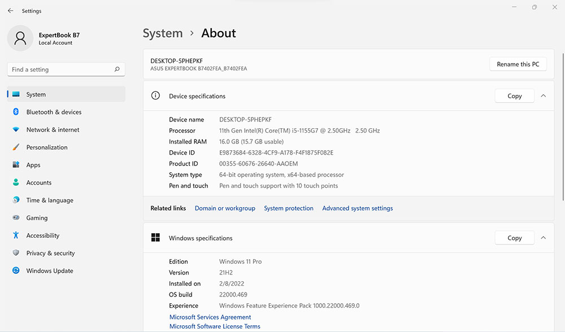The image size is (565, 332).
Task: Click the Accessibility figure icon
Action: (16, 235)
